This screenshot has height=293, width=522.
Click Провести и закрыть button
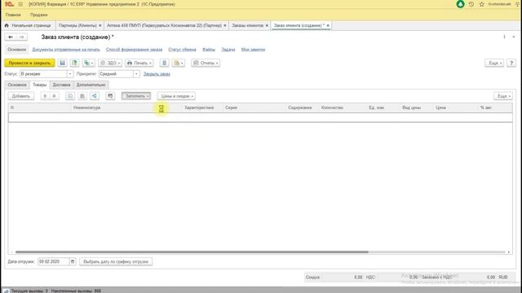click(29, 63)
